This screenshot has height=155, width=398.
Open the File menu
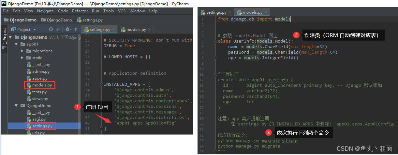pyautogui.click(x=6, y=11)
